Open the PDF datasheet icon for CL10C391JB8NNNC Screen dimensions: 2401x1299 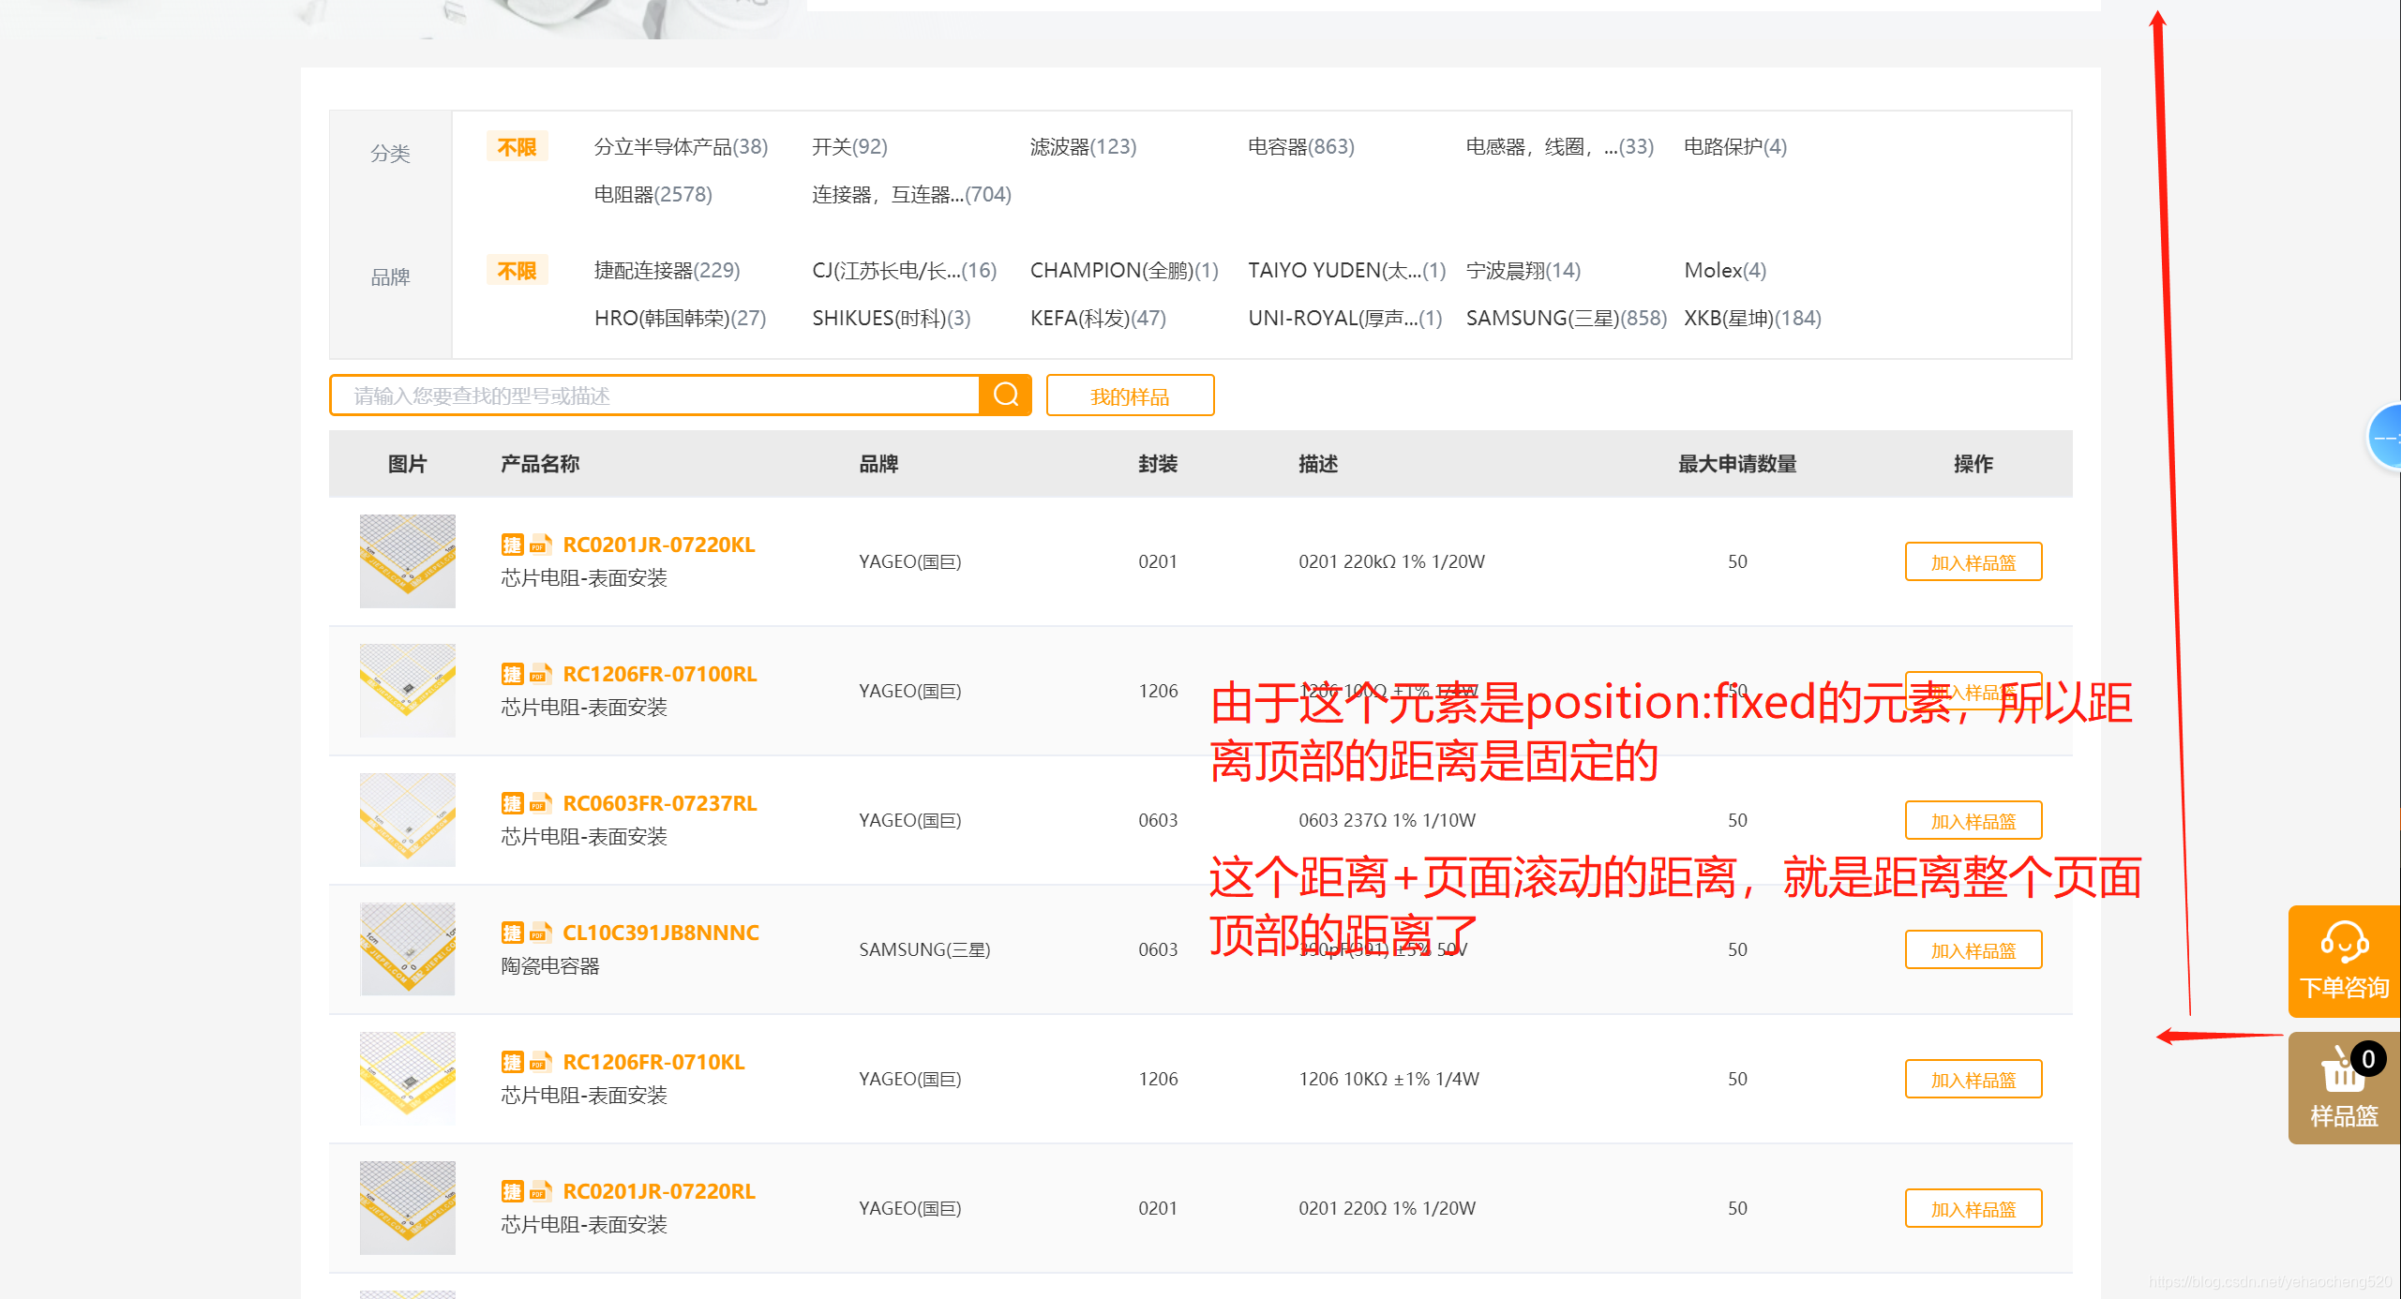pyautogui.click(x=540, y=933)
